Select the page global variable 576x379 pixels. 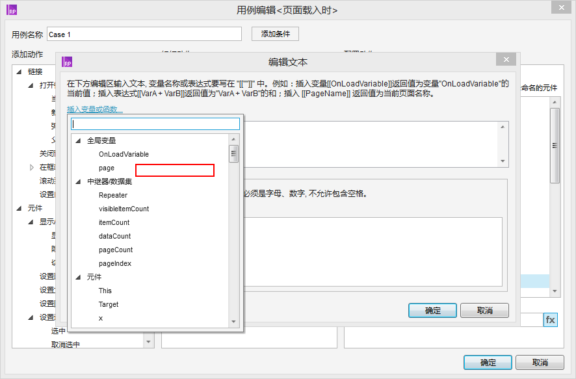click(x=107, y=168)
